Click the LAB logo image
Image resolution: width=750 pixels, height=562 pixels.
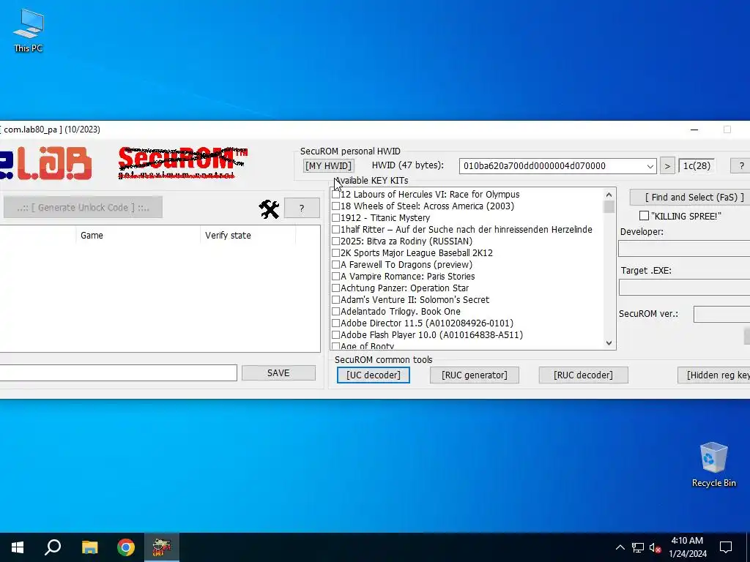point(45,163)
